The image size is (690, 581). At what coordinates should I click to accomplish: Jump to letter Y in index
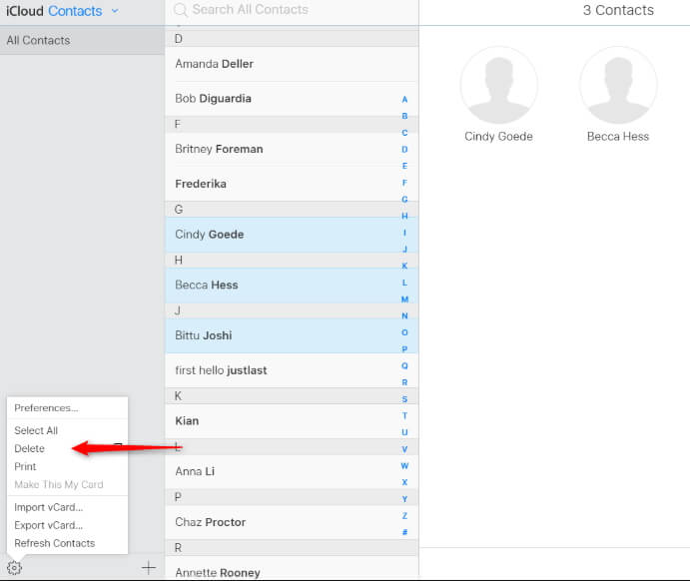pyautogui.click(x=404, y=499)
